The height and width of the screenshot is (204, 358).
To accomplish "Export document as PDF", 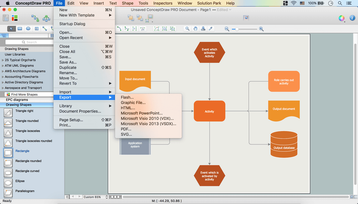I will click(126, 129).
